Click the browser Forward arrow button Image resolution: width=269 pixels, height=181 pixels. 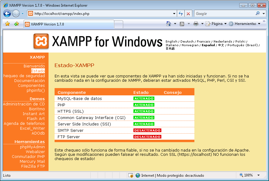16,14
